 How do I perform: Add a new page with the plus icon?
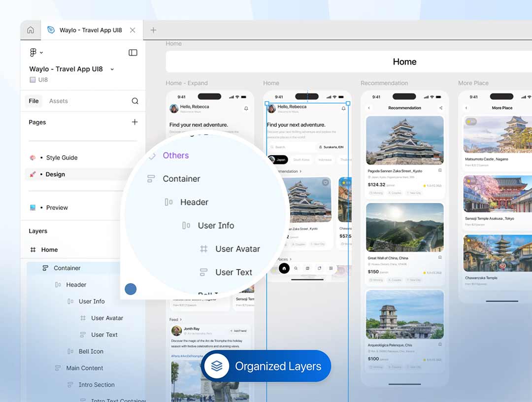pos(134,122)
